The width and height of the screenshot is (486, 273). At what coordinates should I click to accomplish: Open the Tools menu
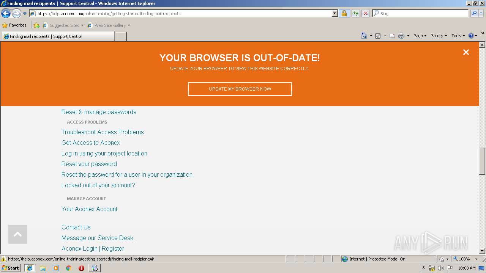(x=458, y=36)
